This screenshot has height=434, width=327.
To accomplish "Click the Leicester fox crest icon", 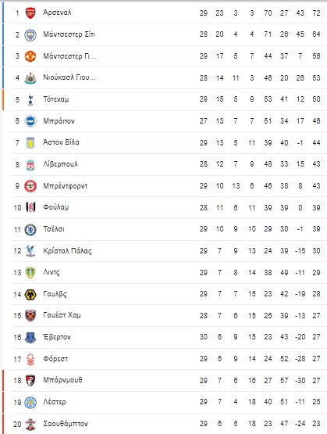I will [x=30, y=403].
